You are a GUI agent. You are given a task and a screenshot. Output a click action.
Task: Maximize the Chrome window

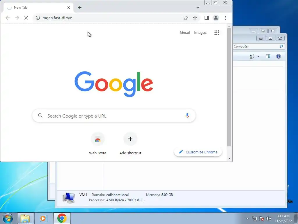(215, 3)
